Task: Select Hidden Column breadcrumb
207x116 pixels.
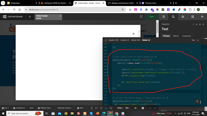Action: (x=45, y=108)
